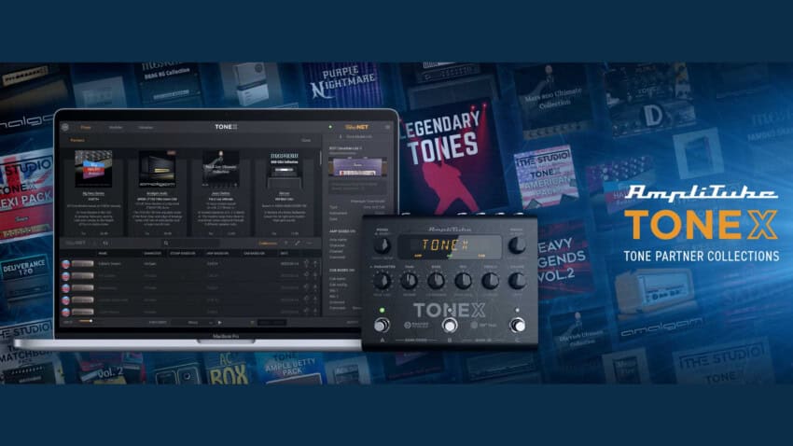Click the pedal's VOLUME knob

point(516,280)
